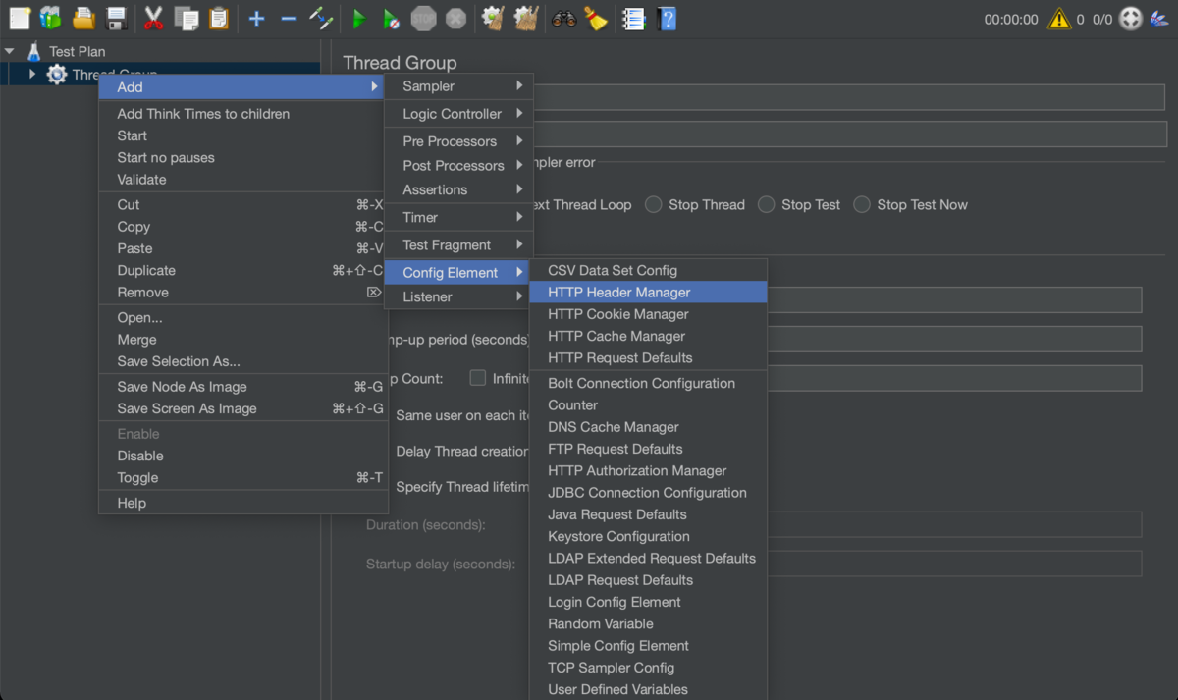Screen dimensions: 1178x700
Task: Click the remote engines round icon
Action: [1131, 19]
